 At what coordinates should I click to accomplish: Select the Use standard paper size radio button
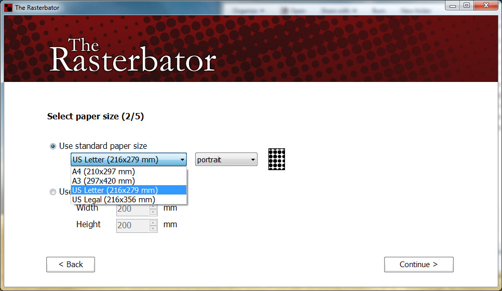[53, 146]
